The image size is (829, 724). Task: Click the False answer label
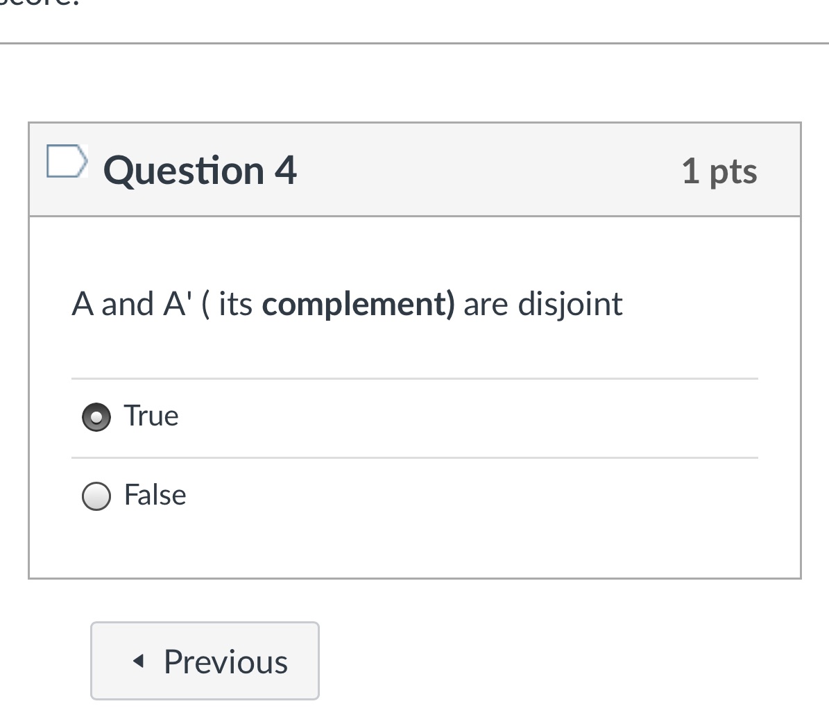click(154, 494)
